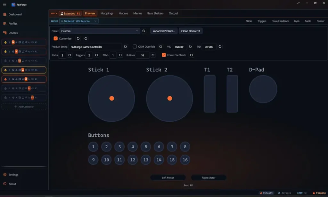The image size is (328, 197).
Task: Click preview button number 1
Action: click(93, 147)
